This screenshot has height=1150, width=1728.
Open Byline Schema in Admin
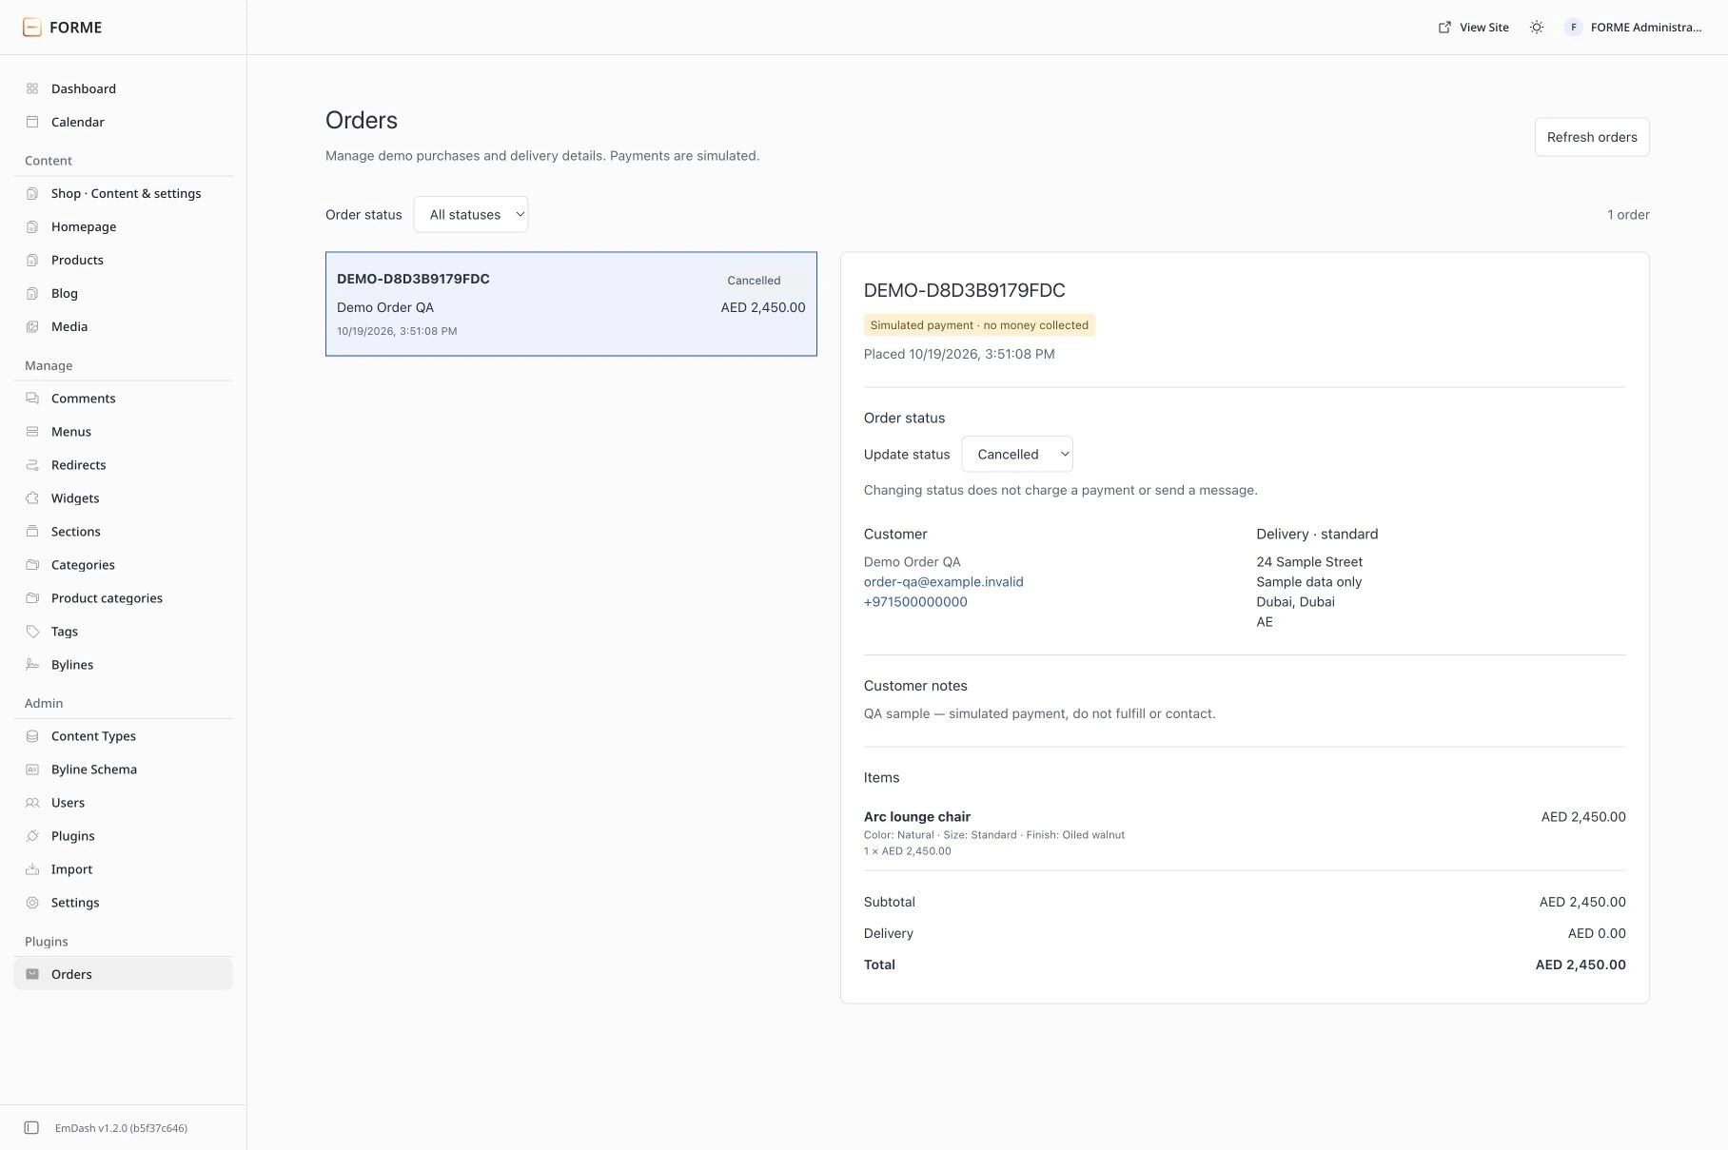click(123, 770)
